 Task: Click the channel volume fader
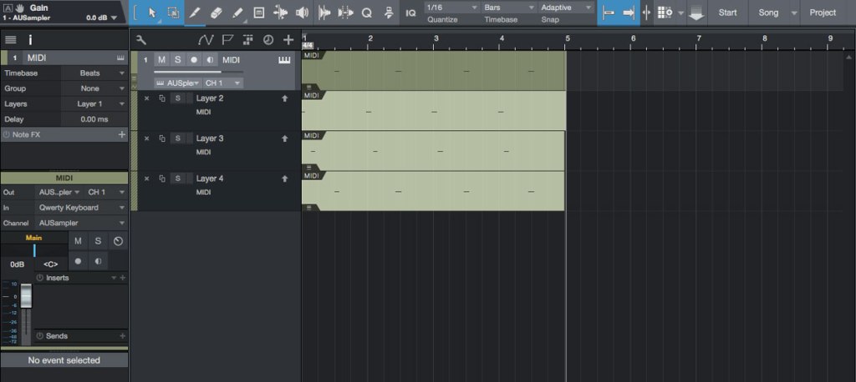pos(26,296)
